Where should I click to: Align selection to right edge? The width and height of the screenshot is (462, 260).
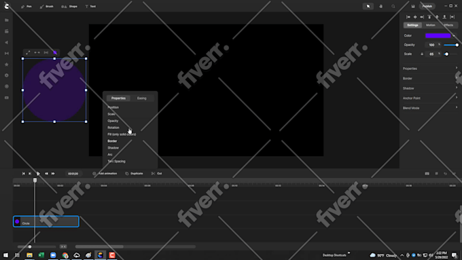(x=422, y=17)
